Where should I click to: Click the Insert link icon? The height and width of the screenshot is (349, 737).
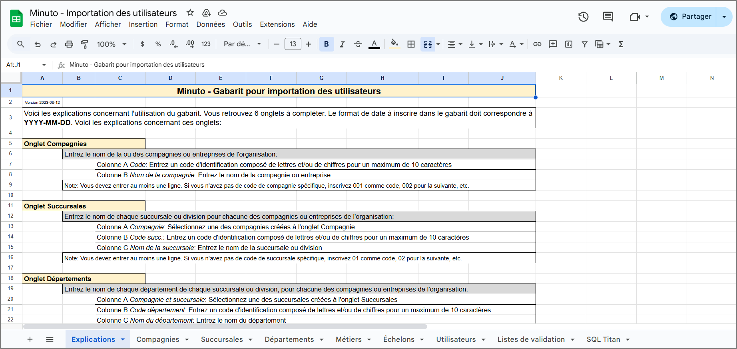point(537,44)
